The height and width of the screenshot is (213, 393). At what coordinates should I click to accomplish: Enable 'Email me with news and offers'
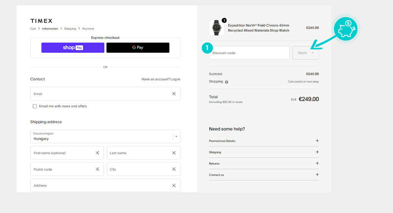(x=35, y=106)
